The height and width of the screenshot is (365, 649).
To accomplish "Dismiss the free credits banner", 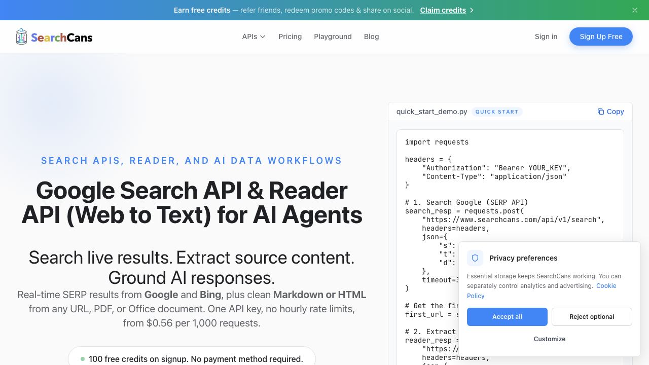I will pos(635,10).
